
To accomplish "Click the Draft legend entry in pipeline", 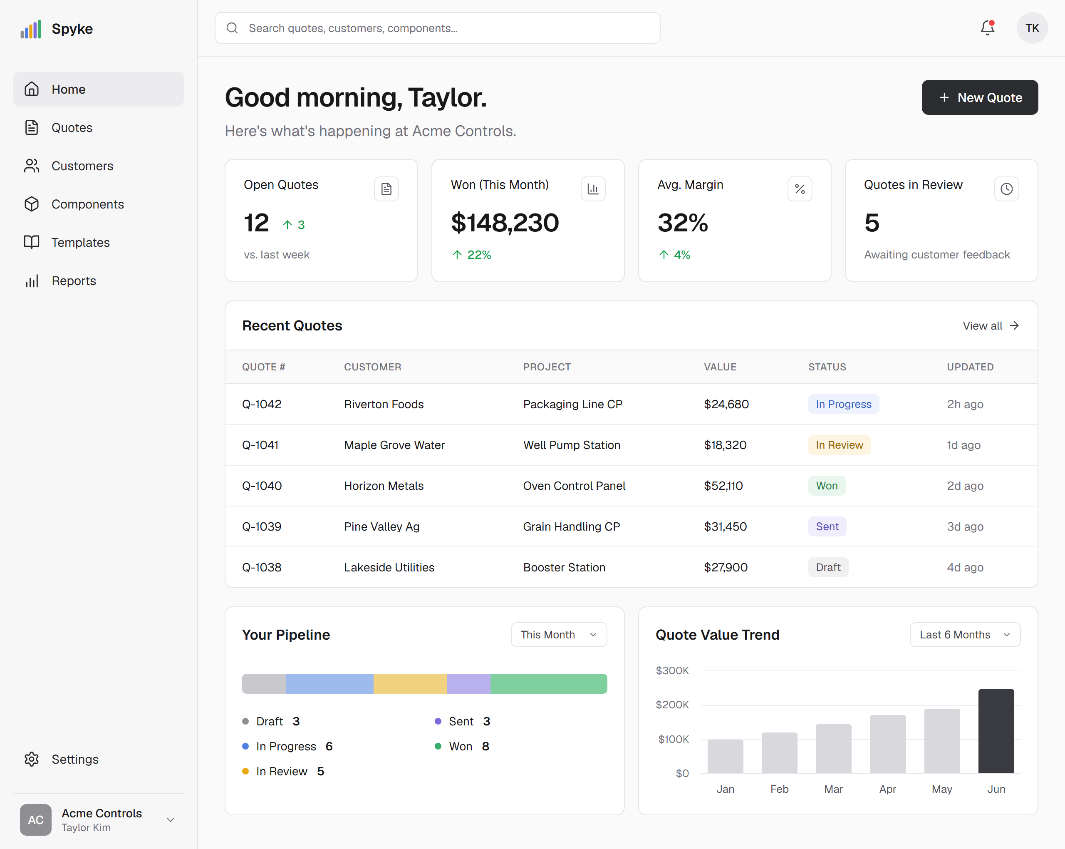I will (271, 721).
